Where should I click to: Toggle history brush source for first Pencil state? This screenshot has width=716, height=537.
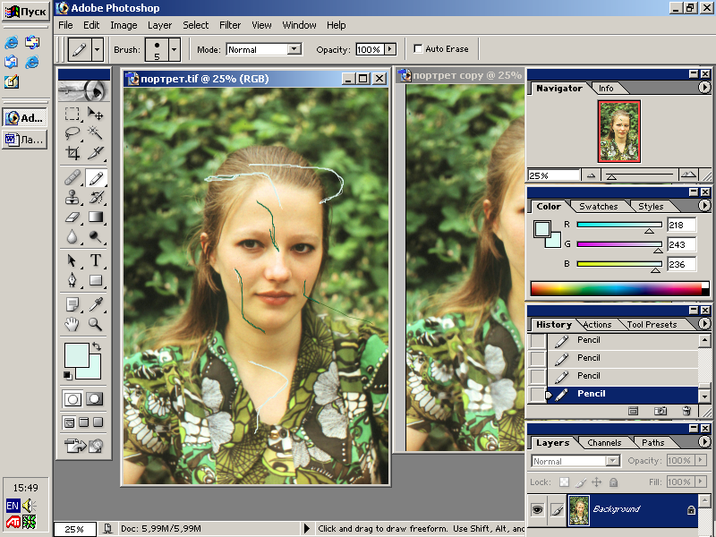[x=537, y=340]
